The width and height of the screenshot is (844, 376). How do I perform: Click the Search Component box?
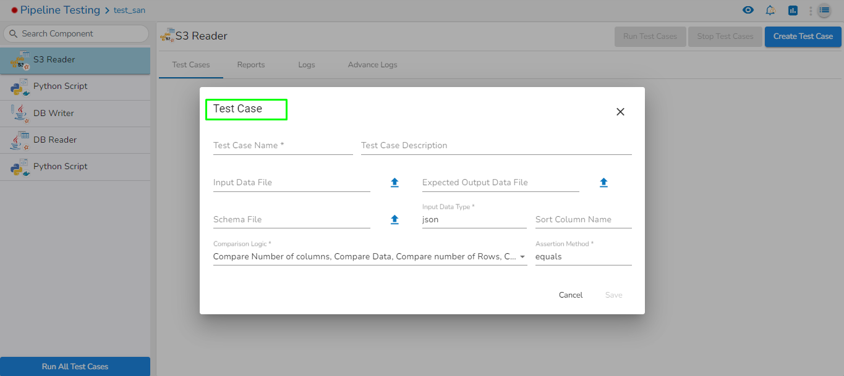pyautogui.click(x=75, y=34)
